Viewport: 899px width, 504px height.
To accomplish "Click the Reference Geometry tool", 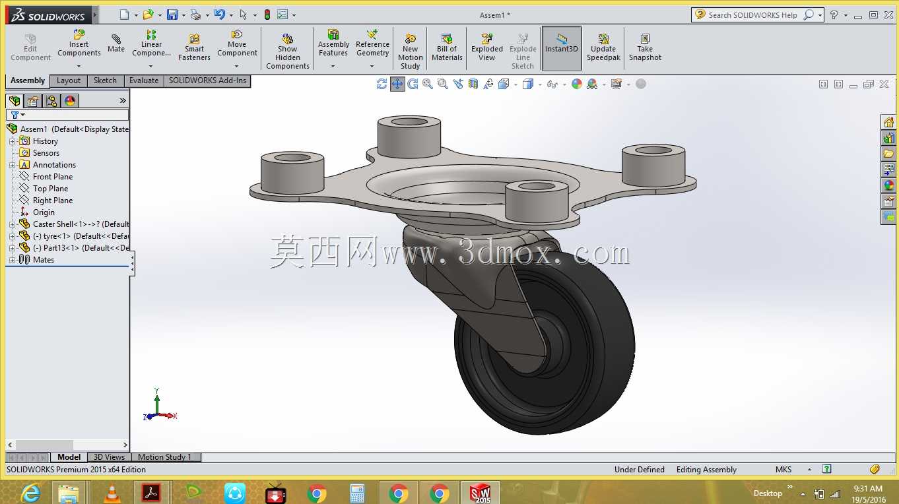I will click(x=372, y=44).
